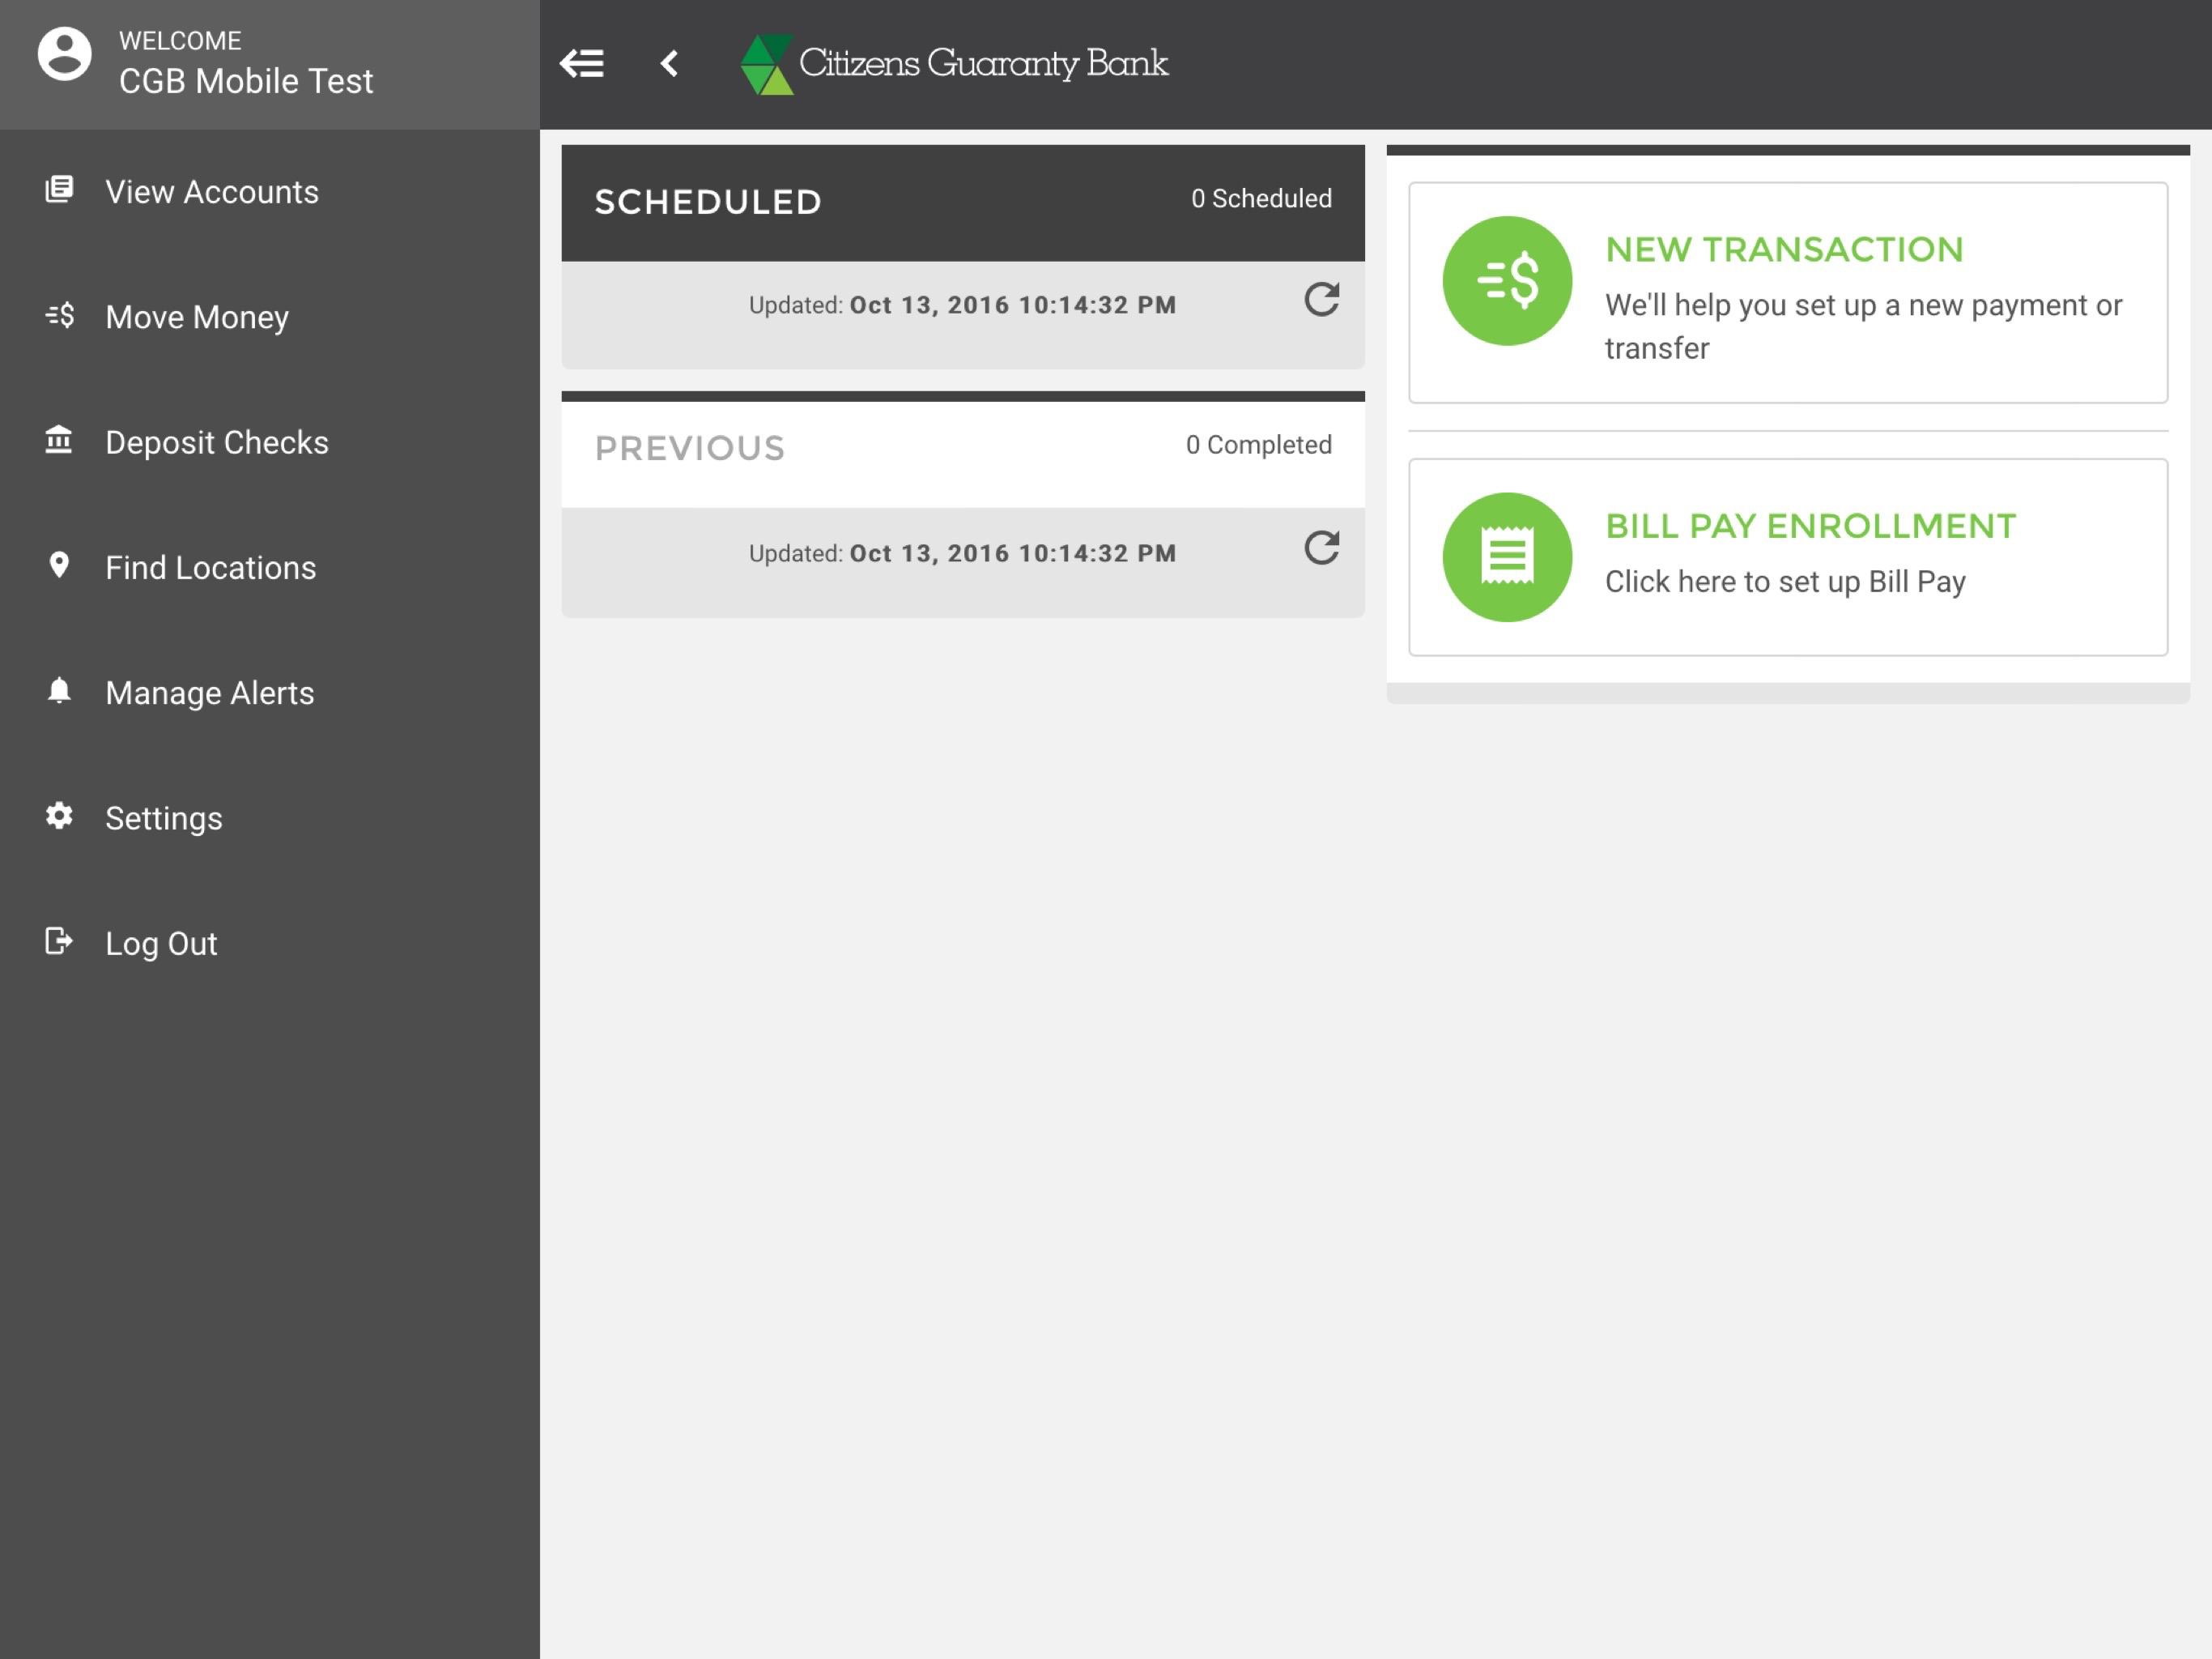Go to Find Locations
The width and height of the screenshot is (2212, 1659).
270,567
